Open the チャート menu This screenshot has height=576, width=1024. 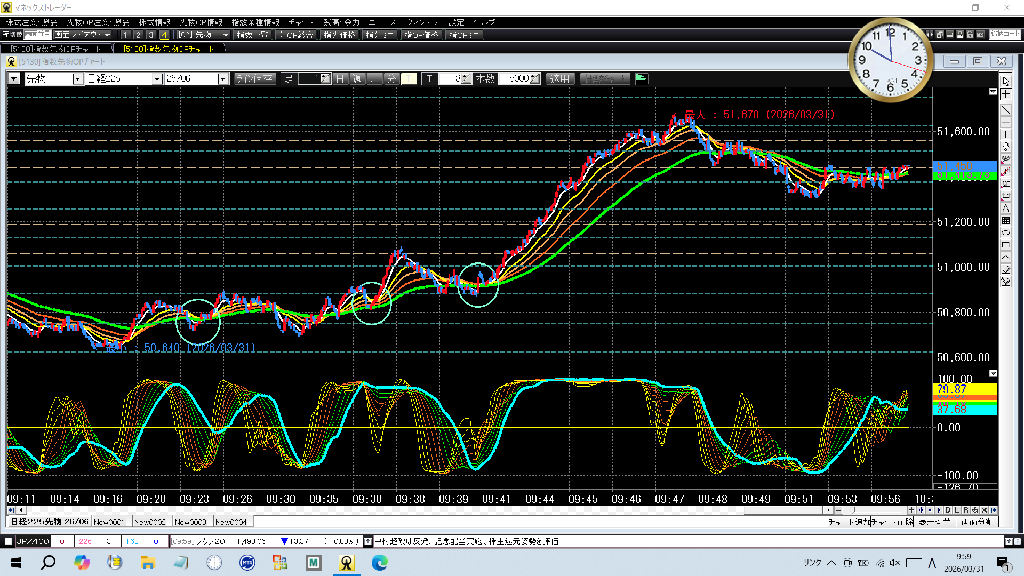pyautogui.click(x=300, y=22)
